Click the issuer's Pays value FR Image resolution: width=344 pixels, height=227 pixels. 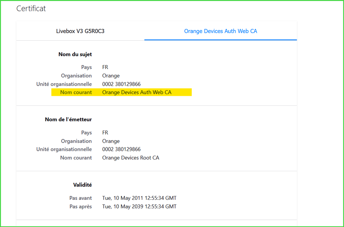click(x=105, y=133)
